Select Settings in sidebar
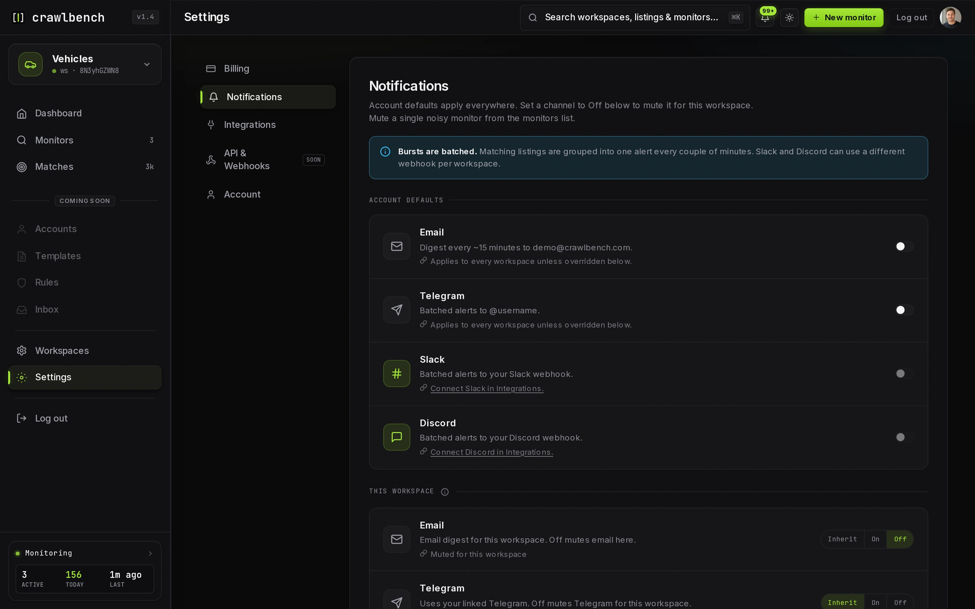 pyautogui.click(x=85, y=377)
